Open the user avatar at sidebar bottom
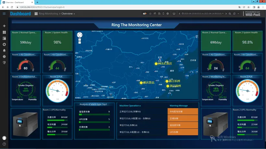Image resolution: width=266 pixels, height=149 pixels. pos(4,138)
